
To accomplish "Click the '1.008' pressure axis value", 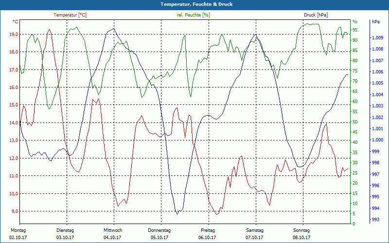I will pyautogui.click(x=377, y=49).
